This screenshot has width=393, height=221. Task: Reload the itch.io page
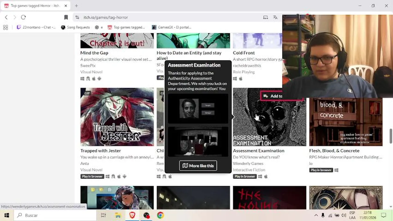pos(23,17)
